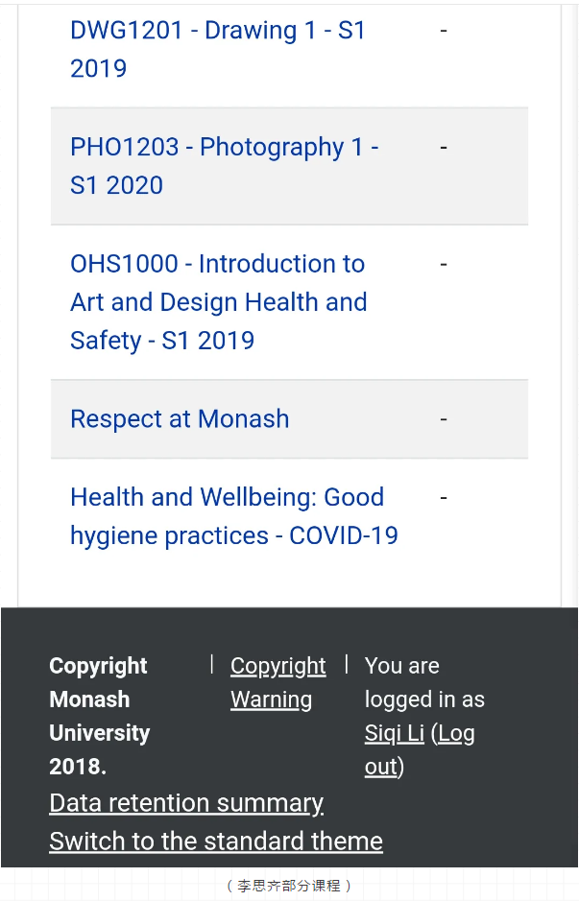Open OHS1000 Health and Safety course
This screenshot has height=901, width=579.
(219, 302)
